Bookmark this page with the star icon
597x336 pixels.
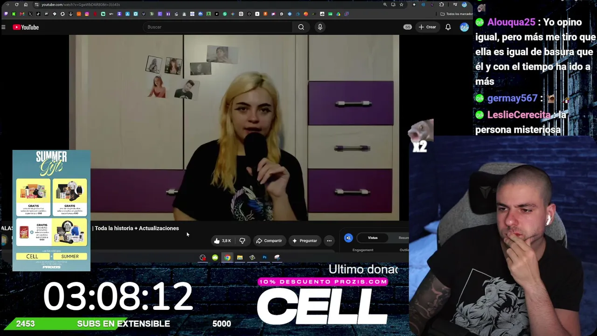click(x=401, y=5)
